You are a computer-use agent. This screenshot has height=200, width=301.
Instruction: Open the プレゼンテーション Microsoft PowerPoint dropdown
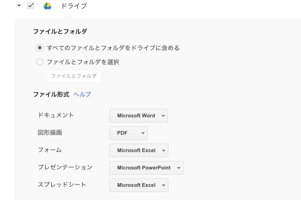(146, 168)
